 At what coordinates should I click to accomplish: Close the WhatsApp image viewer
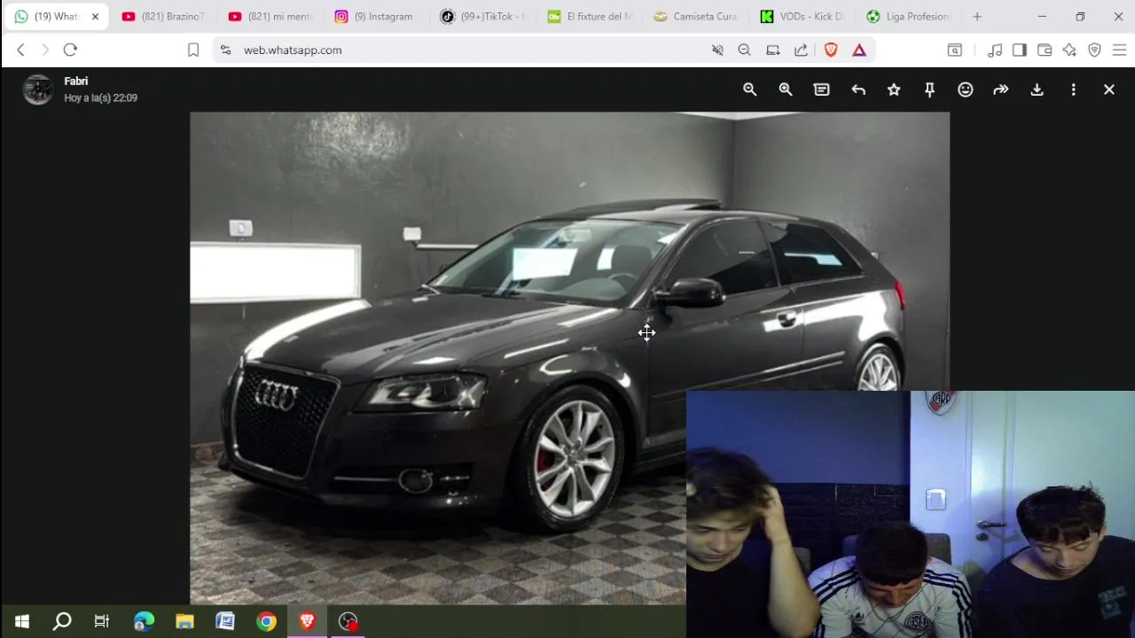[x=1109, y=89]
